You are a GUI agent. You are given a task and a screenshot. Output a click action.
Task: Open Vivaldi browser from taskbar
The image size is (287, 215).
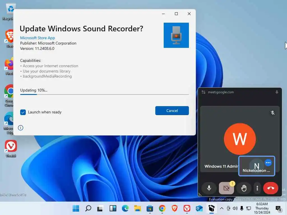click(x=187, y=208)
